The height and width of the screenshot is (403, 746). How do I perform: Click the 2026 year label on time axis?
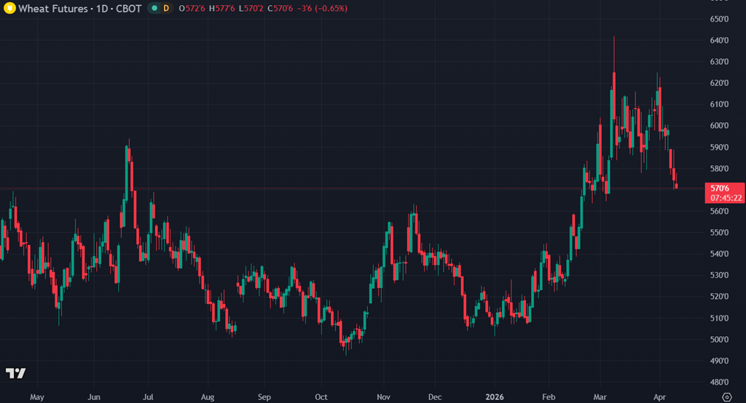click(495, 397)
